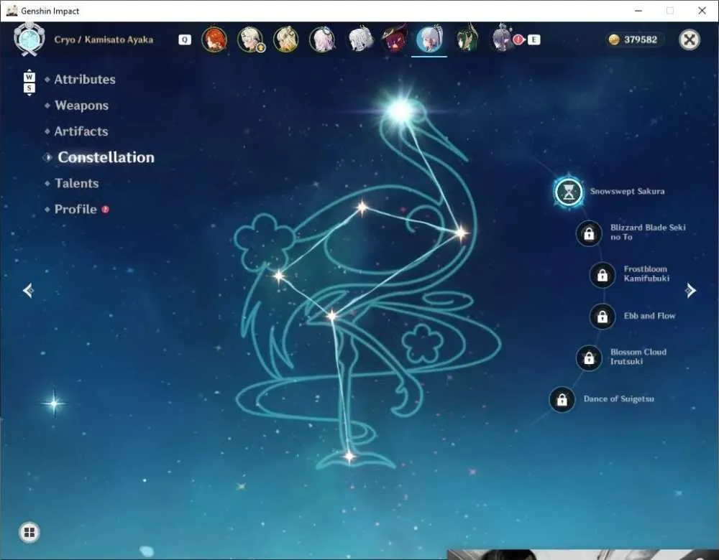719x560 pixels.
Task: Open the Weapons menu
Action: coord(82,106)
